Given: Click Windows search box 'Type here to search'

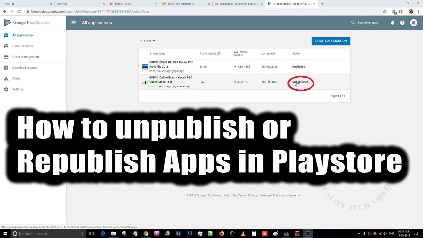Looking at the screenshot, I should tap(48, 234).
